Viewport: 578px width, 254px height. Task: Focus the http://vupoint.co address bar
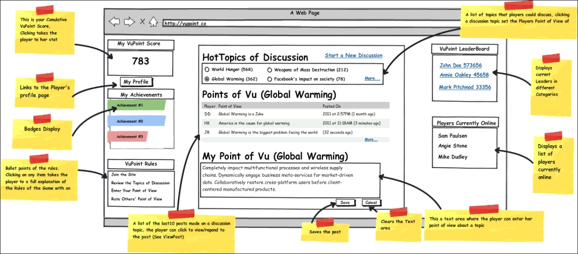[312, 24]
